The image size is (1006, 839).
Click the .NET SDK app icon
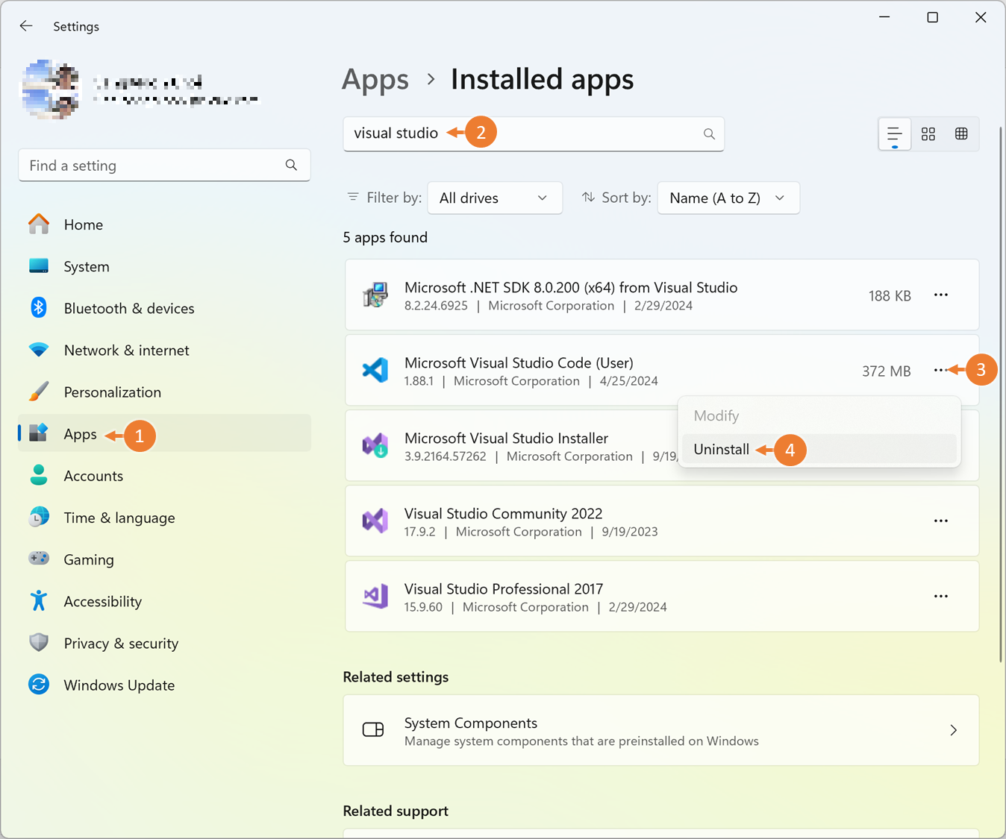(375, 295)
